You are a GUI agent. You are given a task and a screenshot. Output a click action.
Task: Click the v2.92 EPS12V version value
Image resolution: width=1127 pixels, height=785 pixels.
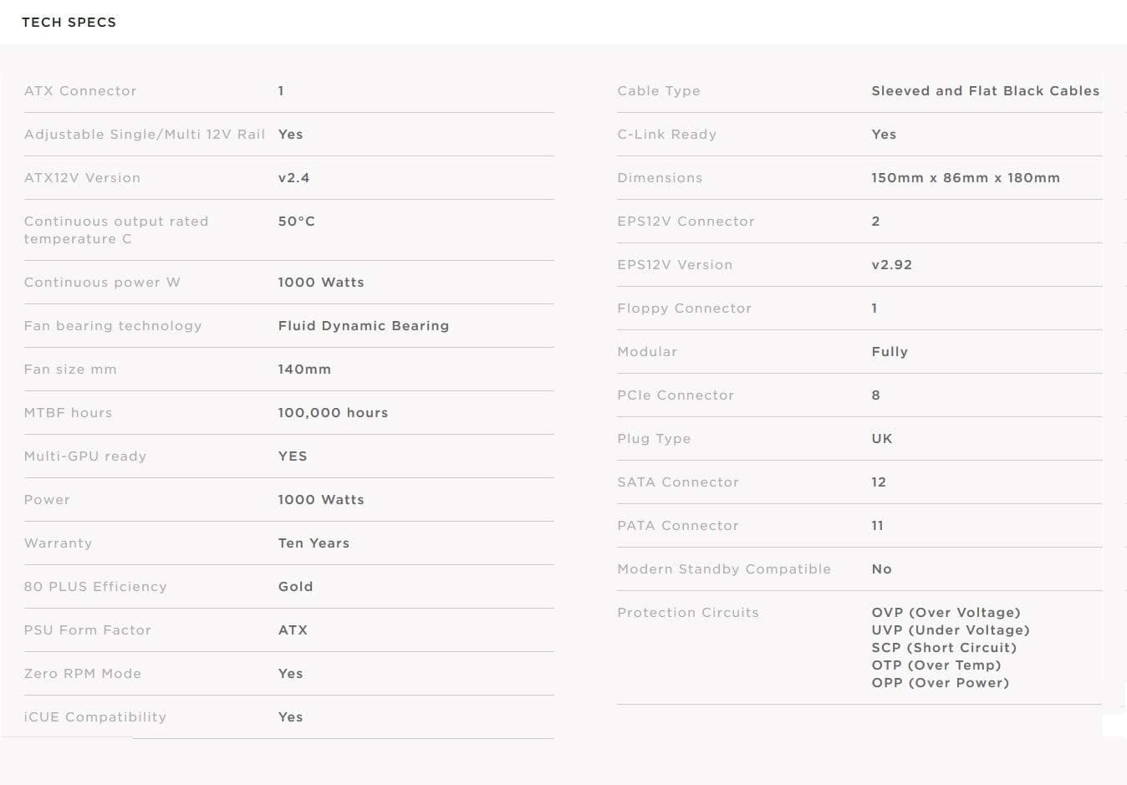[x=891, y=265]
